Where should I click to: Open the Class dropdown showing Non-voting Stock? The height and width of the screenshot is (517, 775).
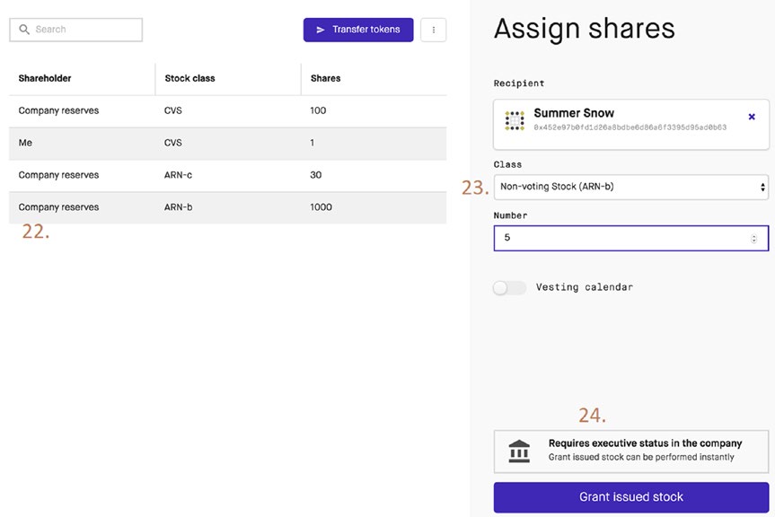coord(631,187)
